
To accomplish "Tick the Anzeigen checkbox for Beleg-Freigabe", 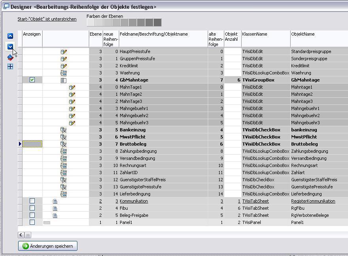I will [32, 215].
